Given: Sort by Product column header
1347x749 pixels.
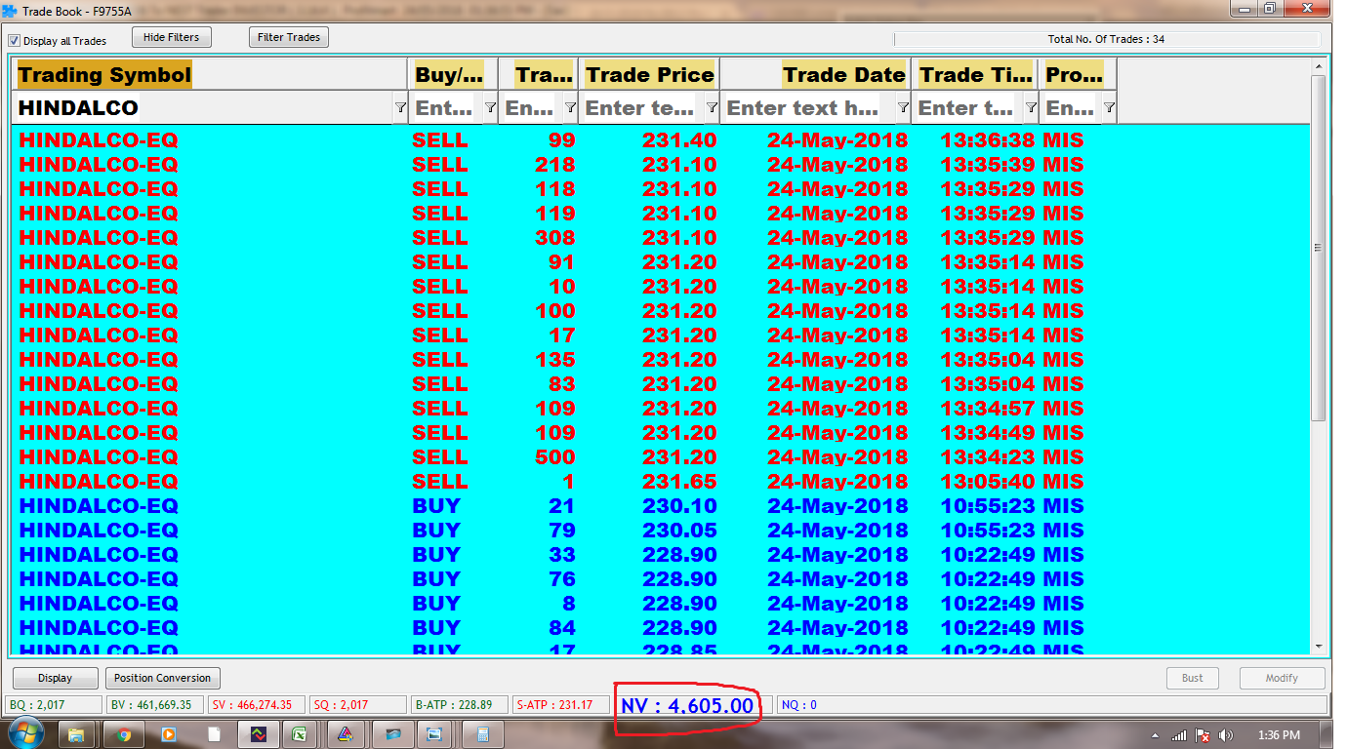Looking at the screenshot, I should click(1078, 74).
